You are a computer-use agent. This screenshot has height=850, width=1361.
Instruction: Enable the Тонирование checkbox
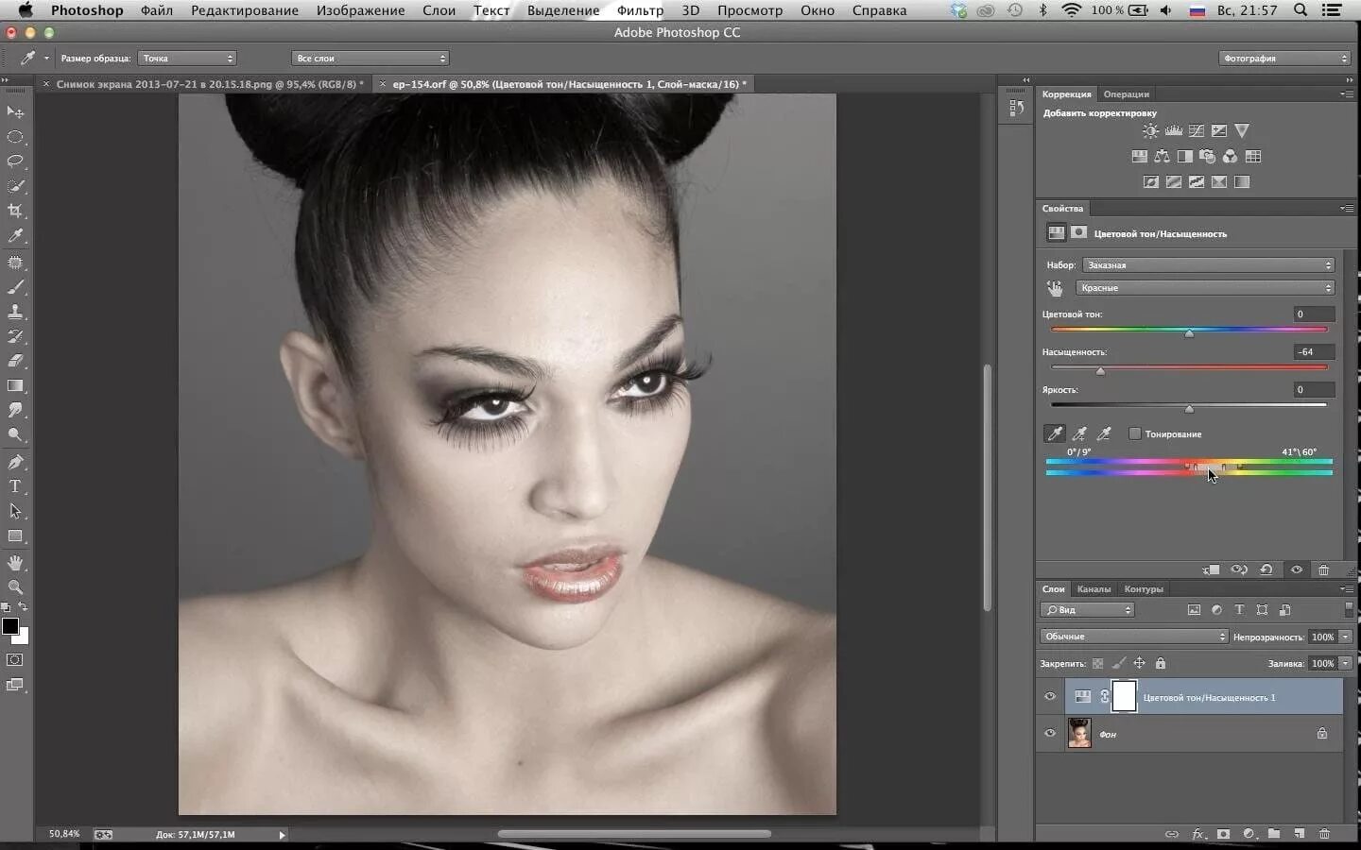tap(1135, 434)
